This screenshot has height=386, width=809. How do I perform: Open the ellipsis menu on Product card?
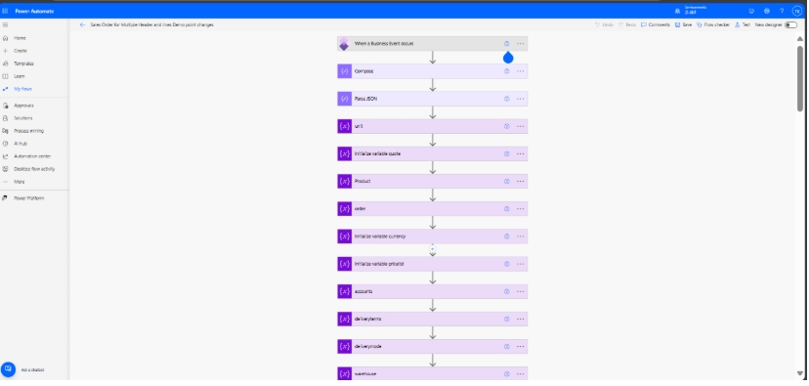[520, 181]
